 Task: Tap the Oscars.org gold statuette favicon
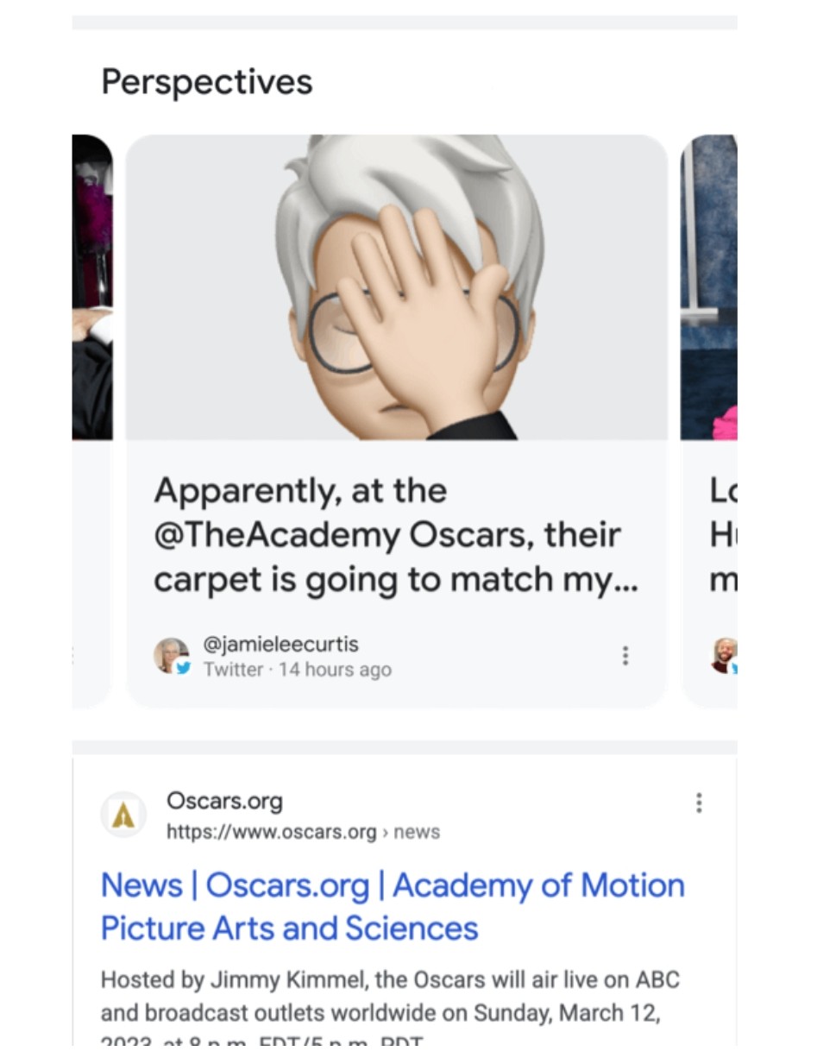123,815
